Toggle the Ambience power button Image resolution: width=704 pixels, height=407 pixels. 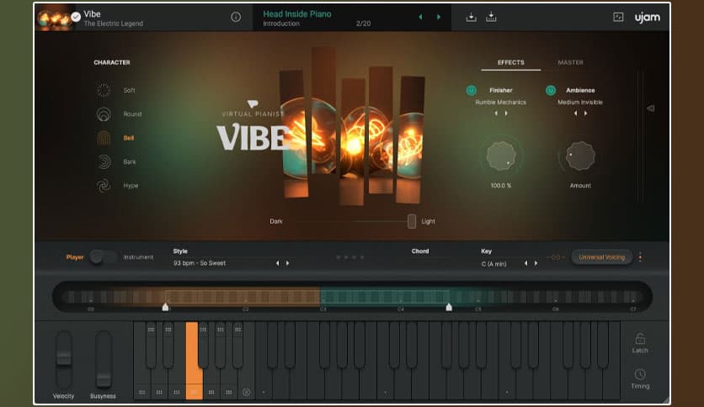click(x=551, y=90)
